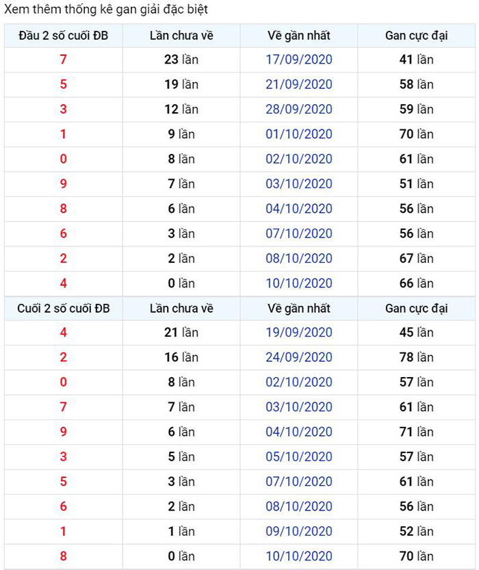
Task: Click the second 'Về gần nhất' column header
Action: click(299, 308)
